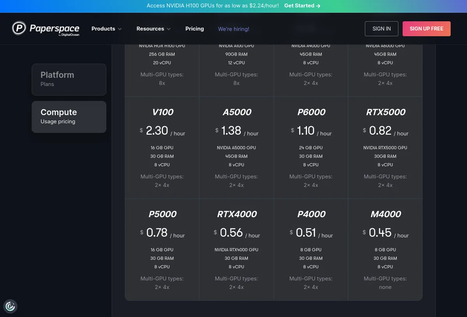Click the 30GB RAM spec in RTX5000 card
Viewport: 467px width, 317px height.
click(385, 156)
